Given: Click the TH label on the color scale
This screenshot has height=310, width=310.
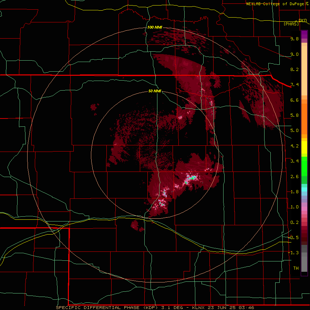Looking at the screenshot, I should click(296, 268).
